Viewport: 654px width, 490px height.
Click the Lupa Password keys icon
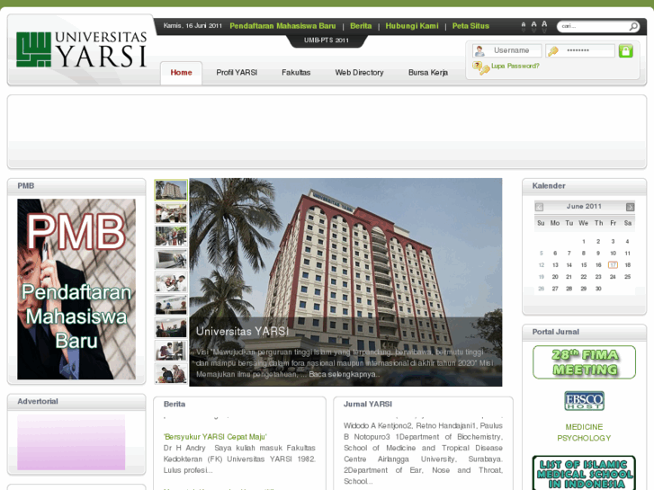tap(481, 67)
